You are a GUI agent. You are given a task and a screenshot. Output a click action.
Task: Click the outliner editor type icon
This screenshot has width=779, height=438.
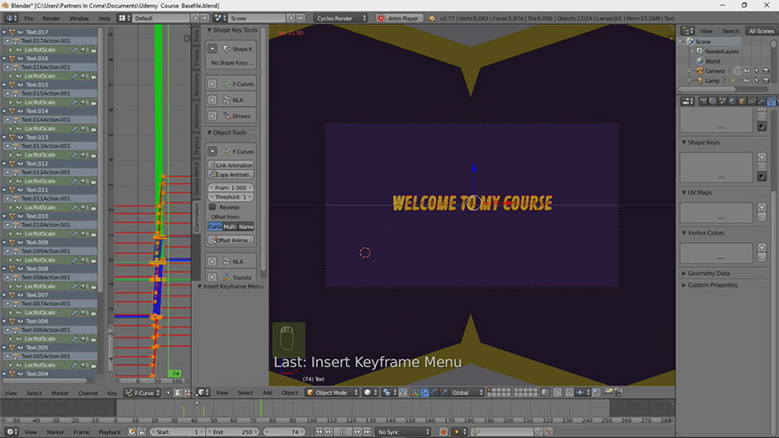(687, 31)
